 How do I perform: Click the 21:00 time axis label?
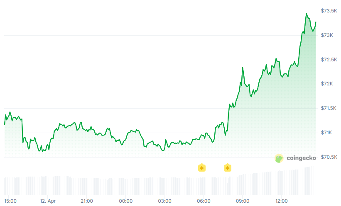point(87,201)
